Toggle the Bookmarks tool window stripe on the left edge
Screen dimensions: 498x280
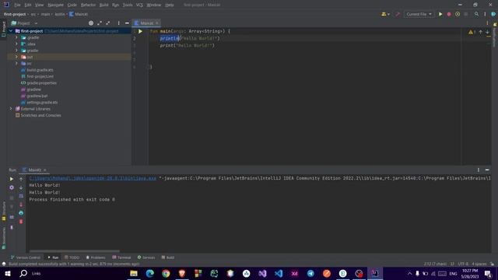pos(3,237)
